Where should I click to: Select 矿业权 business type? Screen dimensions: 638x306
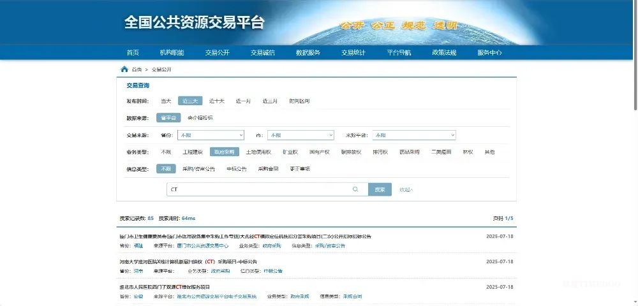[x=290, y=152]
